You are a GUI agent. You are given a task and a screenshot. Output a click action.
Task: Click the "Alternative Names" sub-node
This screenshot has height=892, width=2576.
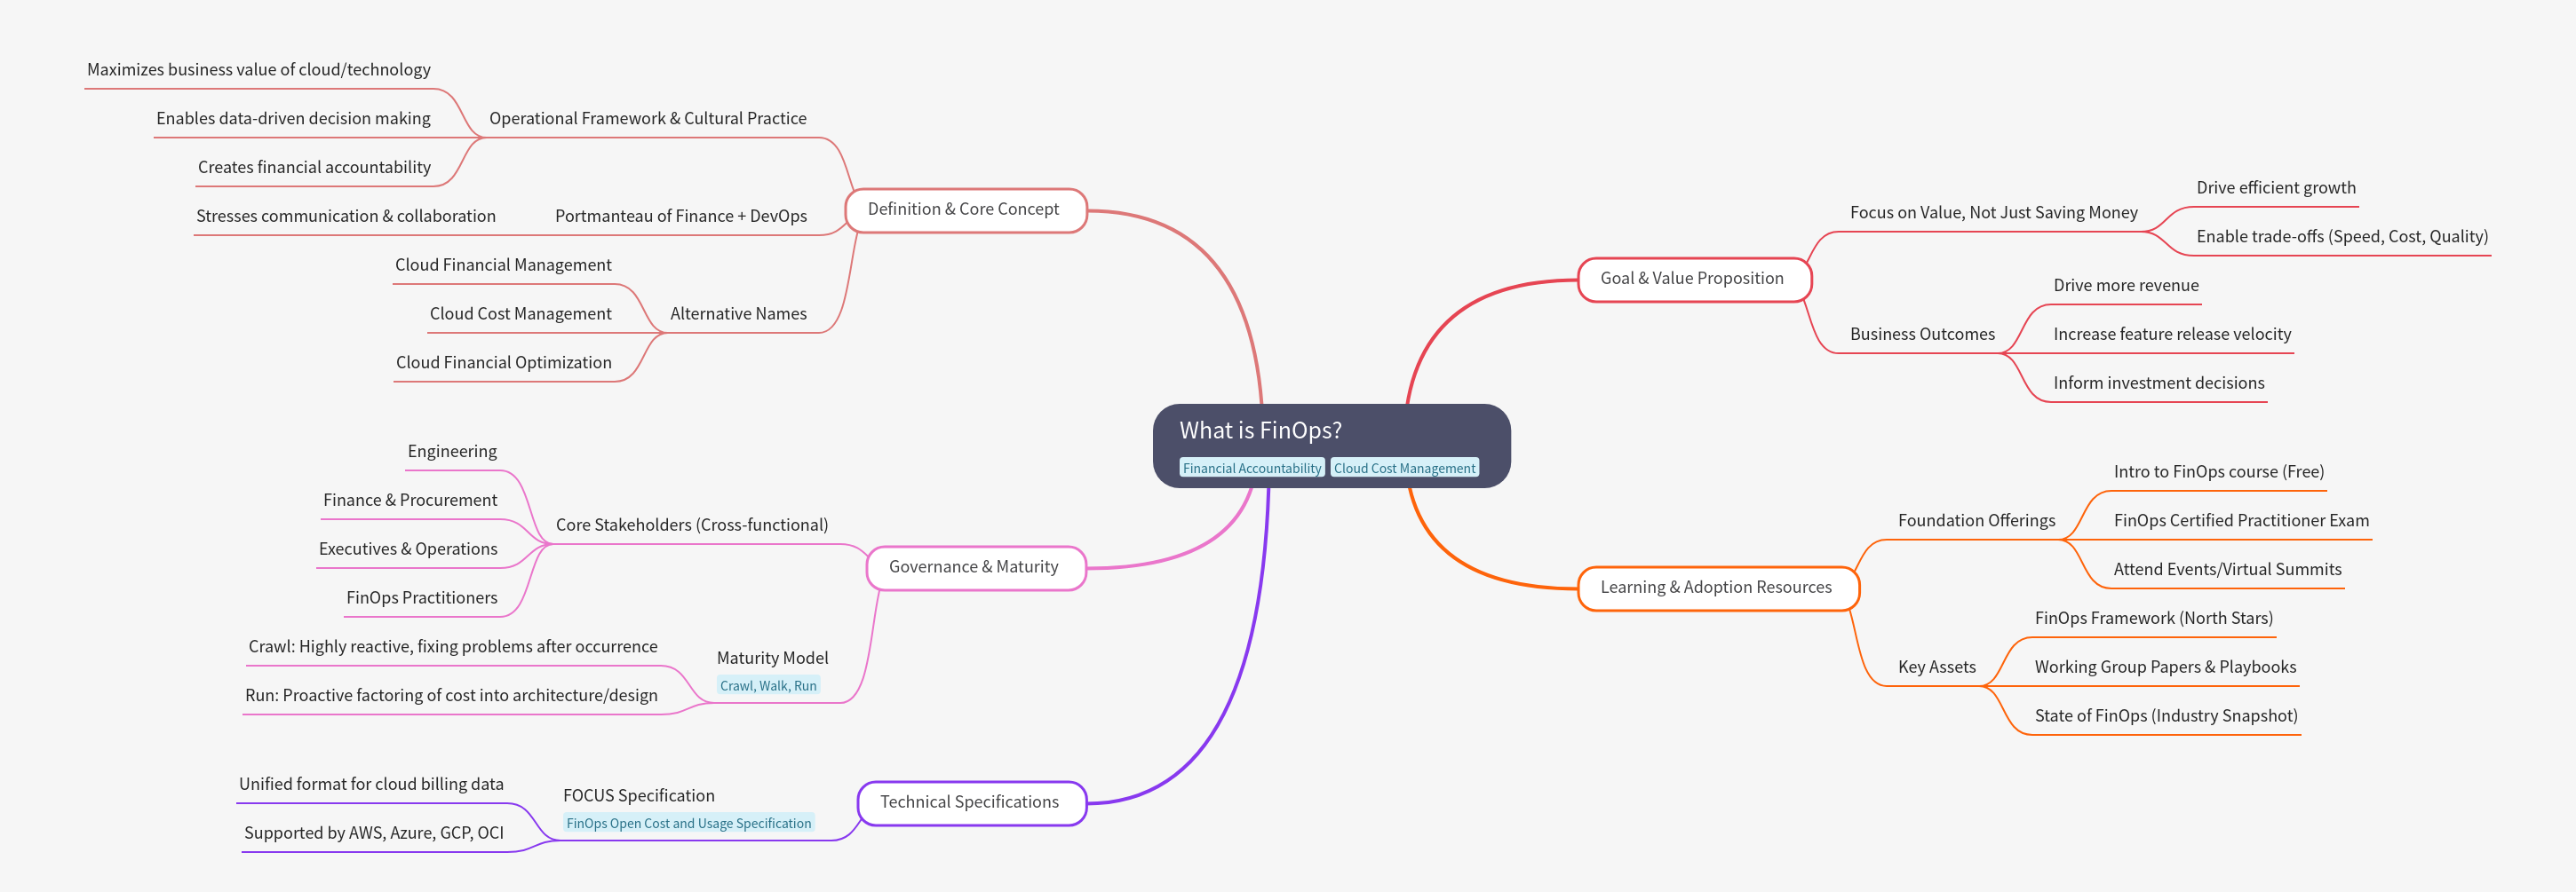[738, 312]
